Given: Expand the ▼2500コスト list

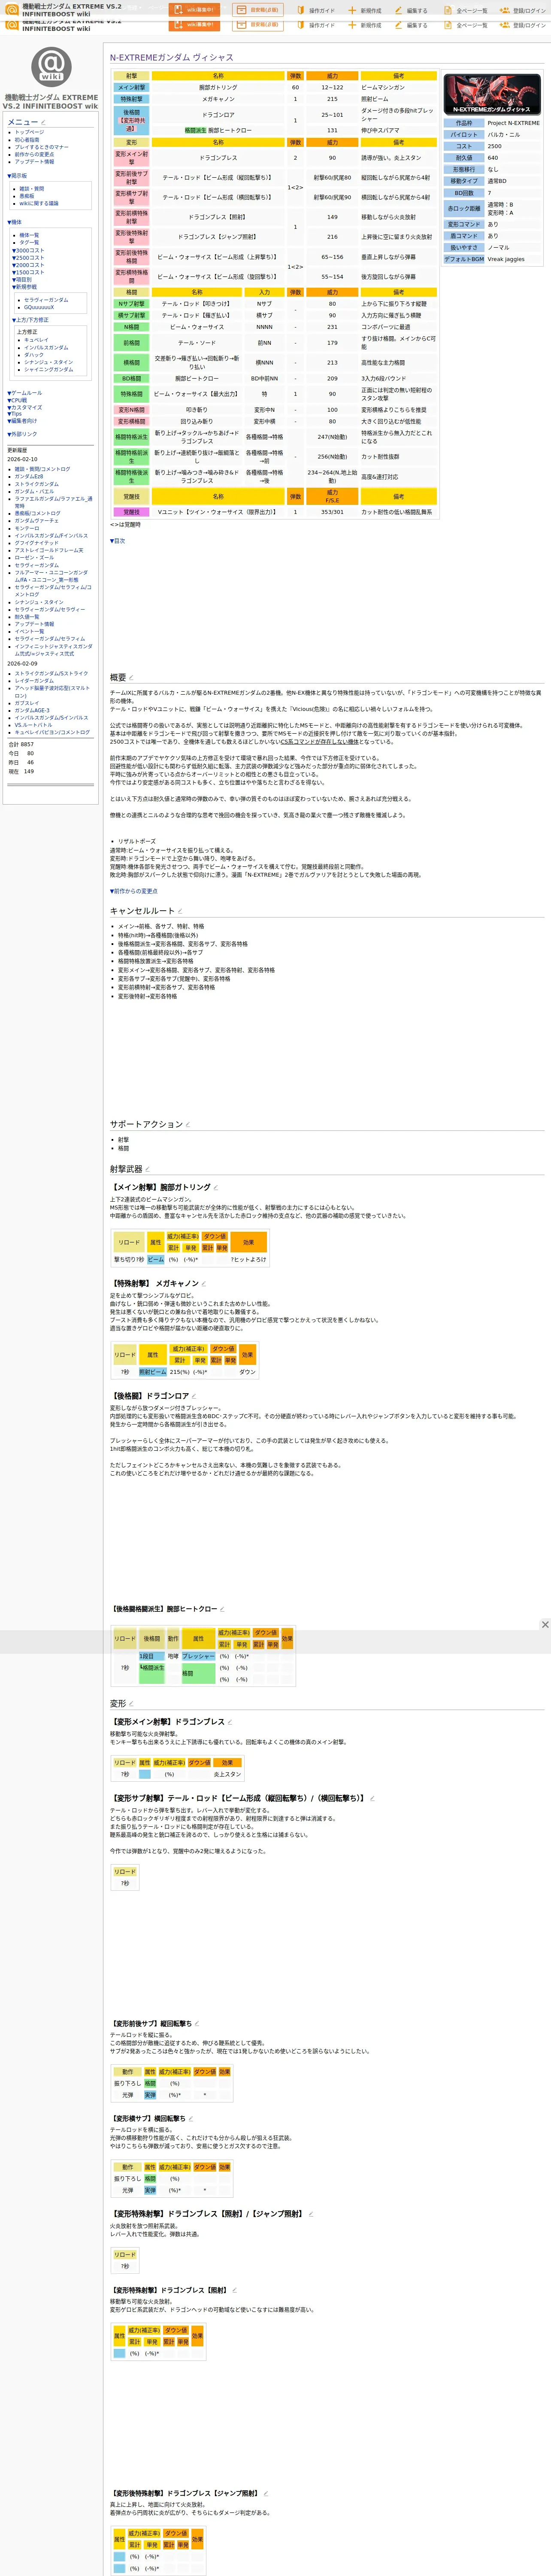Looking at the screenshot, I should [x=28, y=258].
